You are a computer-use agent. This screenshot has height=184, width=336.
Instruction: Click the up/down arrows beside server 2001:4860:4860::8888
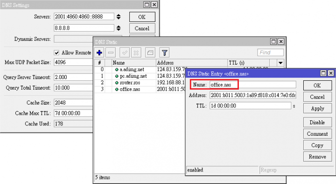pos(119,17)
